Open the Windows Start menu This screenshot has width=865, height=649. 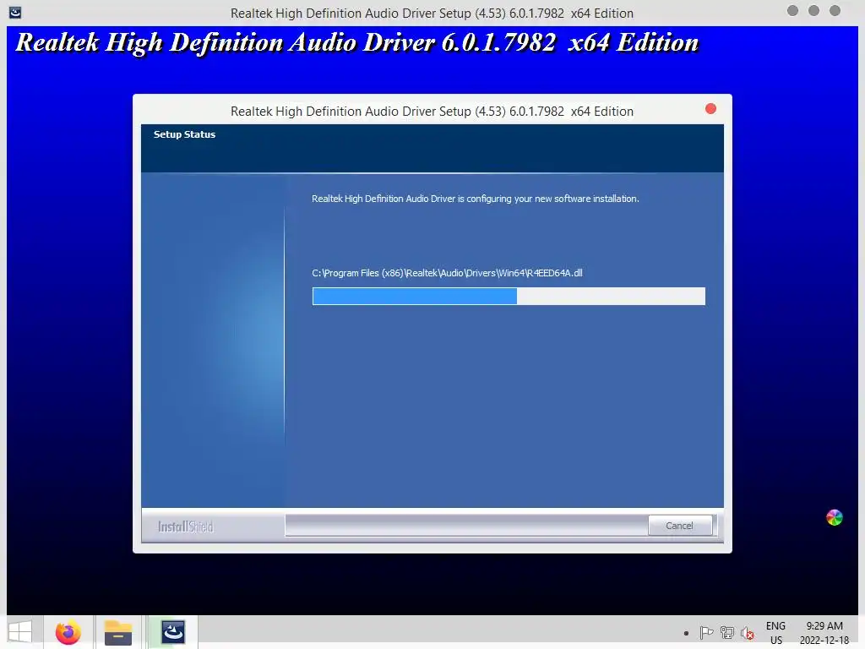point(21,632)
